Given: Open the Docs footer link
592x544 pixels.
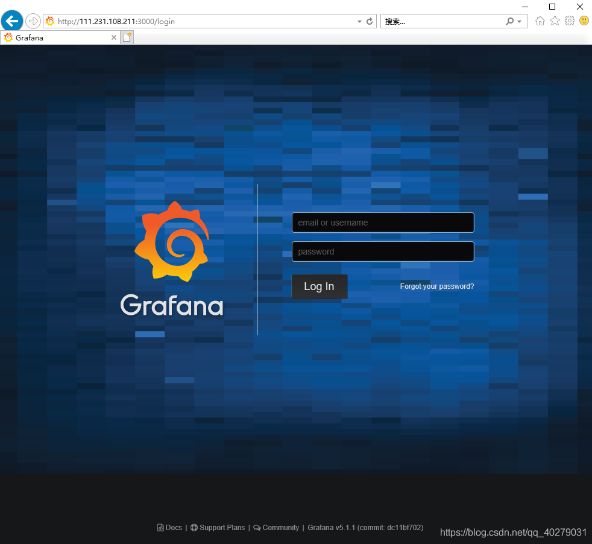Looking at the screenshot, I should click(169, 528).
